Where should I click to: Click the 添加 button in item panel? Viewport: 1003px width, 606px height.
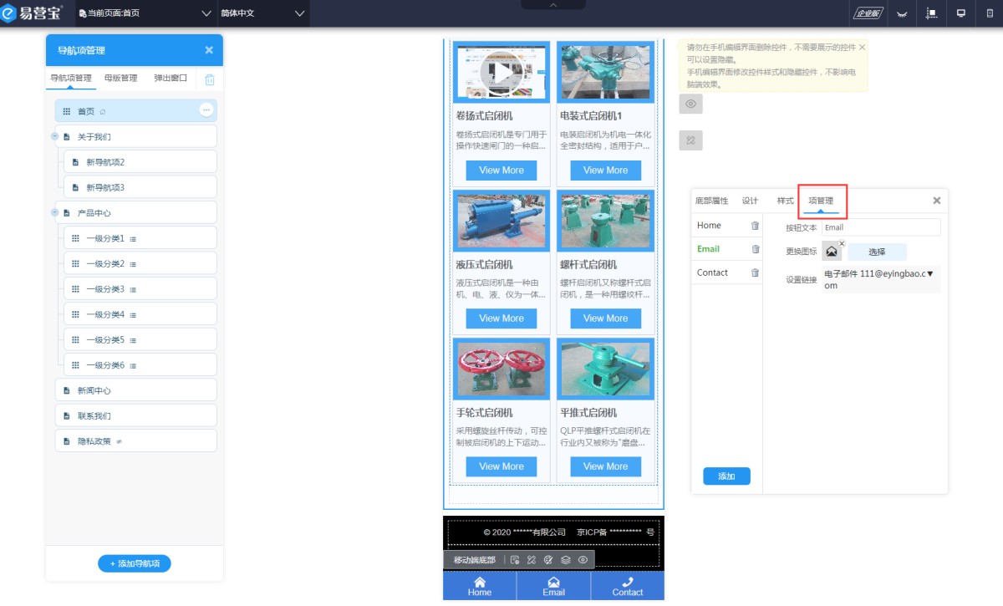pyautogui.click(x=726, y=476)
